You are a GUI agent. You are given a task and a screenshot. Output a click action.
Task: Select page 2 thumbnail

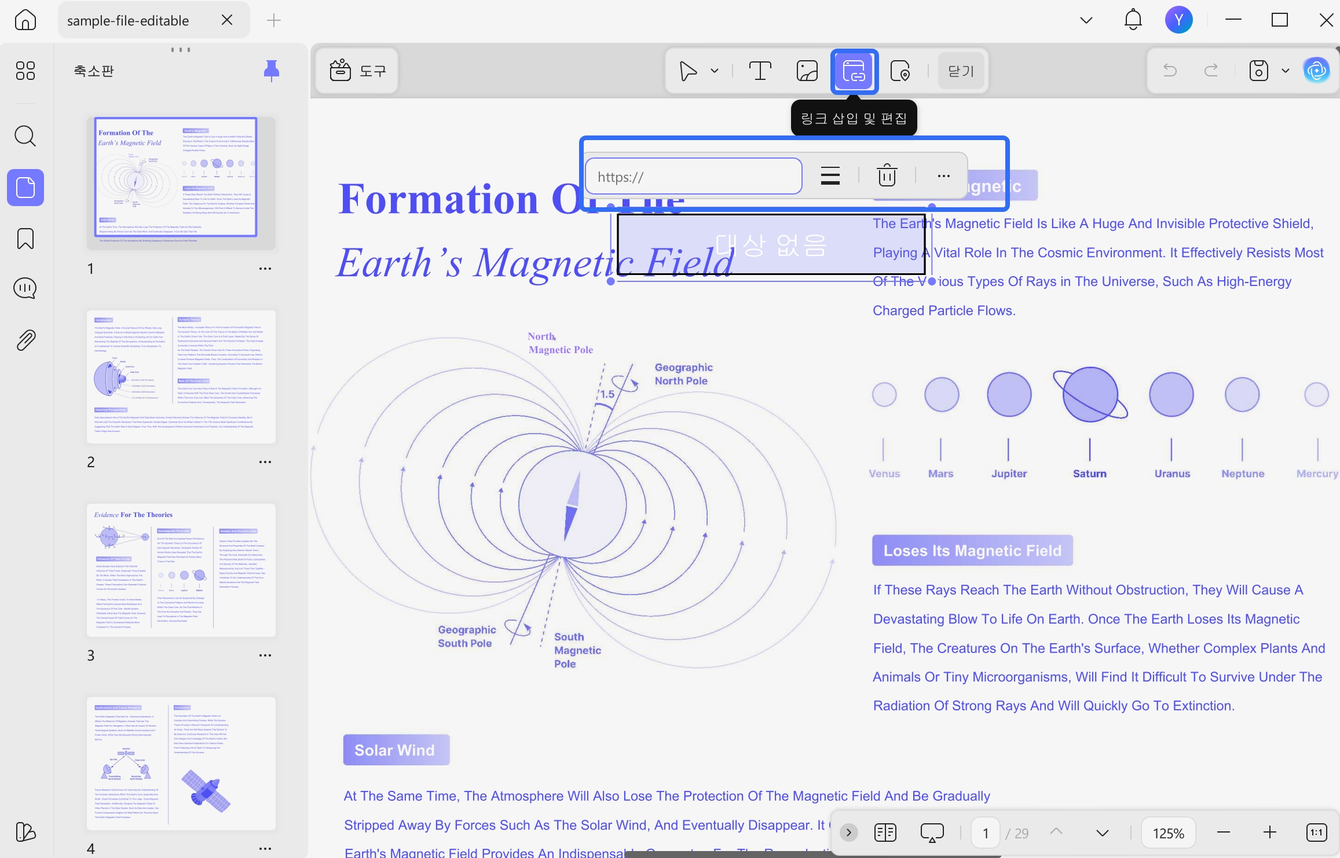pyautogui.click(x=181, y=377)
